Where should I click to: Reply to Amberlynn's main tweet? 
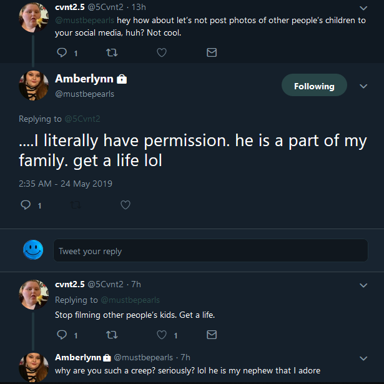click(26, 205)
